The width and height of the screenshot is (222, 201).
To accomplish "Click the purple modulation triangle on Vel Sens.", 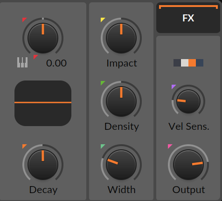I will coord(173,87).
